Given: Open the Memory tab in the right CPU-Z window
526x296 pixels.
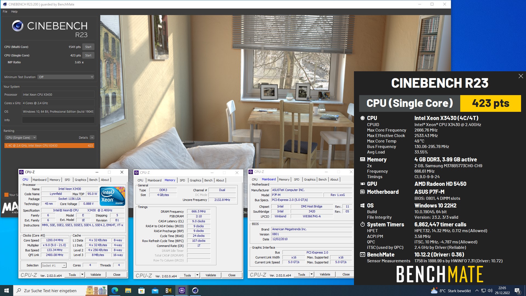Looking at the screenshot, I should point(284,180).
